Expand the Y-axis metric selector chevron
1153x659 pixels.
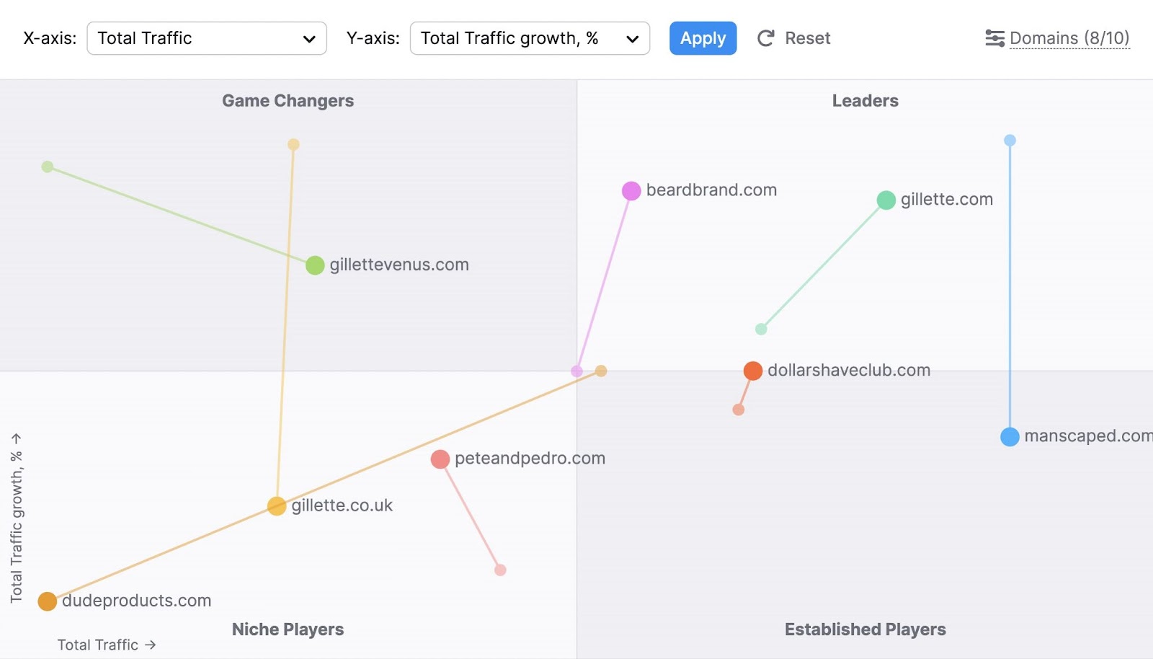632,38
